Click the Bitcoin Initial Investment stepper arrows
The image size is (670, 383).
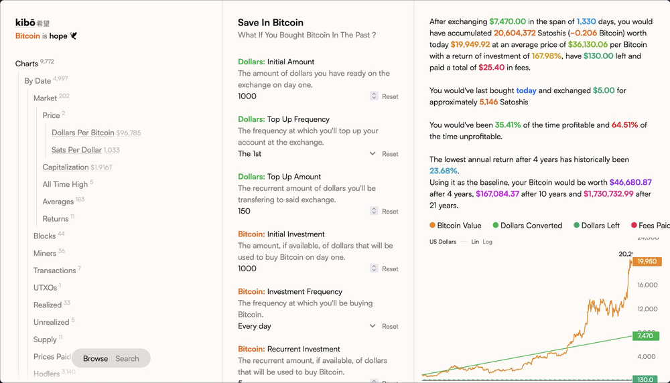[374, 269]
